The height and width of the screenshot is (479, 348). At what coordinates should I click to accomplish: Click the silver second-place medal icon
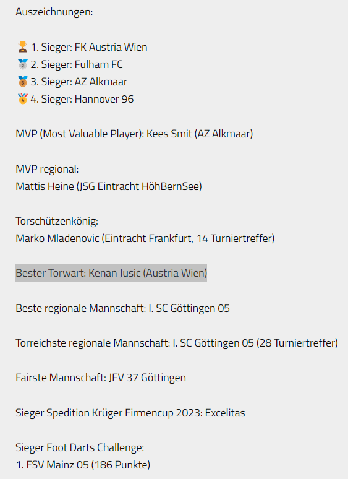pyautogui.click(x=23, y=64)
